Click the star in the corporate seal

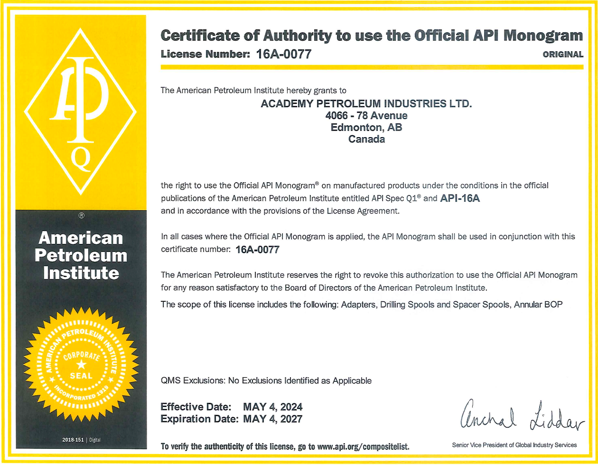click(81, 364)
